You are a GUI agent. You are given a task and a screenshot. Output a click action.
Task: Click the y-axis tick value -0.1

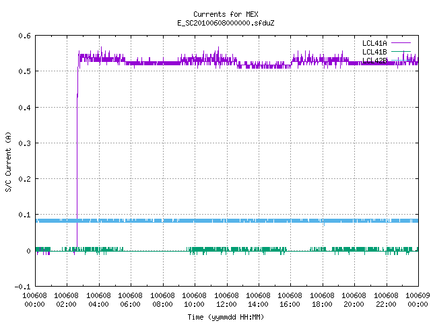(x=22, y=287)
